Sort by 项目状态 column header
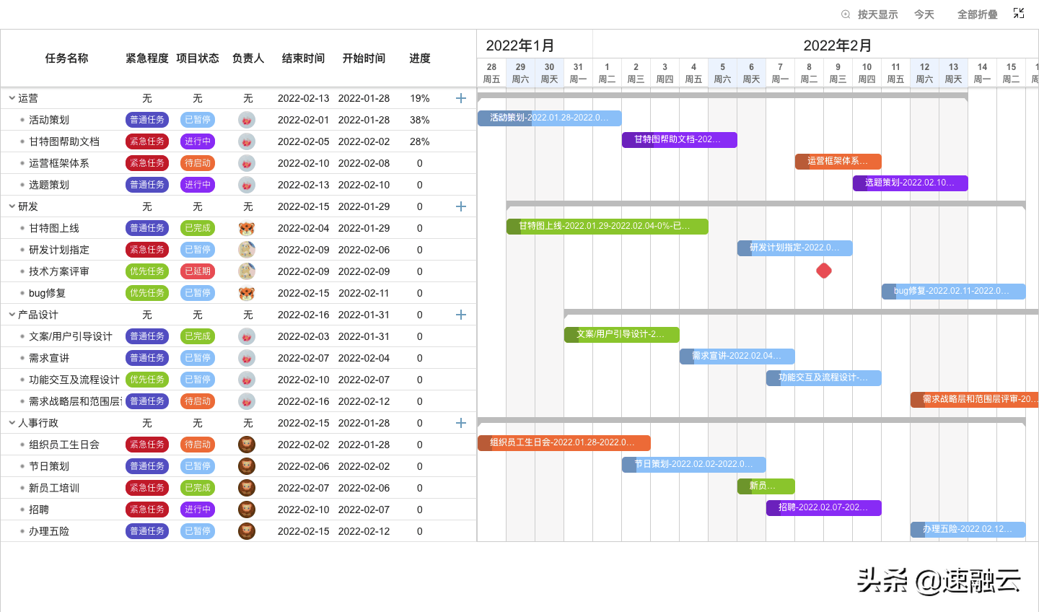Viewport: 1039px width, 612px height. [x=198, y=58]
